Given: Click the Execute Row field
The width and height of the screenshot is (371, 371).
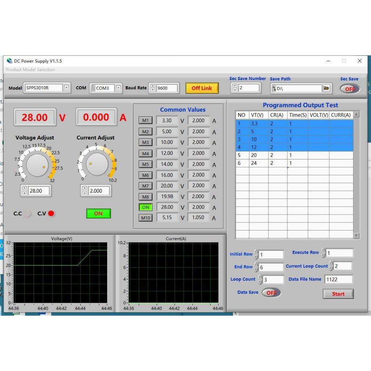Looking at the screenshot, I should pos(339,253).
